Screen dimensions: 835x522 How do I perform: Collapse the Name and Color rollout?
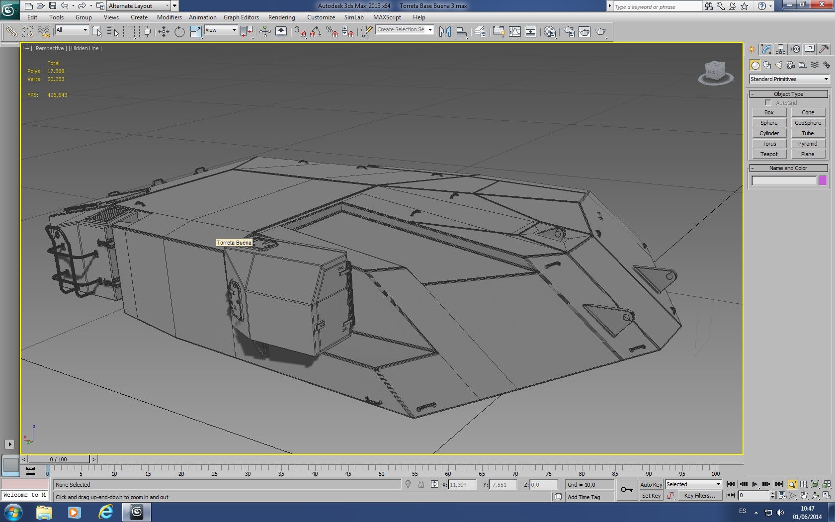coord(788,168)
